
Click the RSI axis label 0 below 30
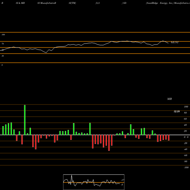tap(2, 65)
